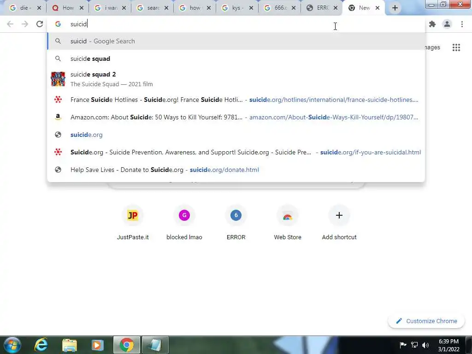Open the Extensions puzzle icon
This screenshot has width=472, height=354.
coord(432,24)
